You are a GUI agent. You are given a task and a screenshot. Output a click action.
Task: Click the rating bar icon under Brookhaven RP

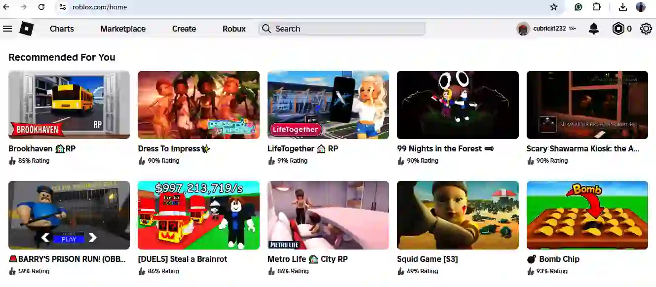coord(11,160)
